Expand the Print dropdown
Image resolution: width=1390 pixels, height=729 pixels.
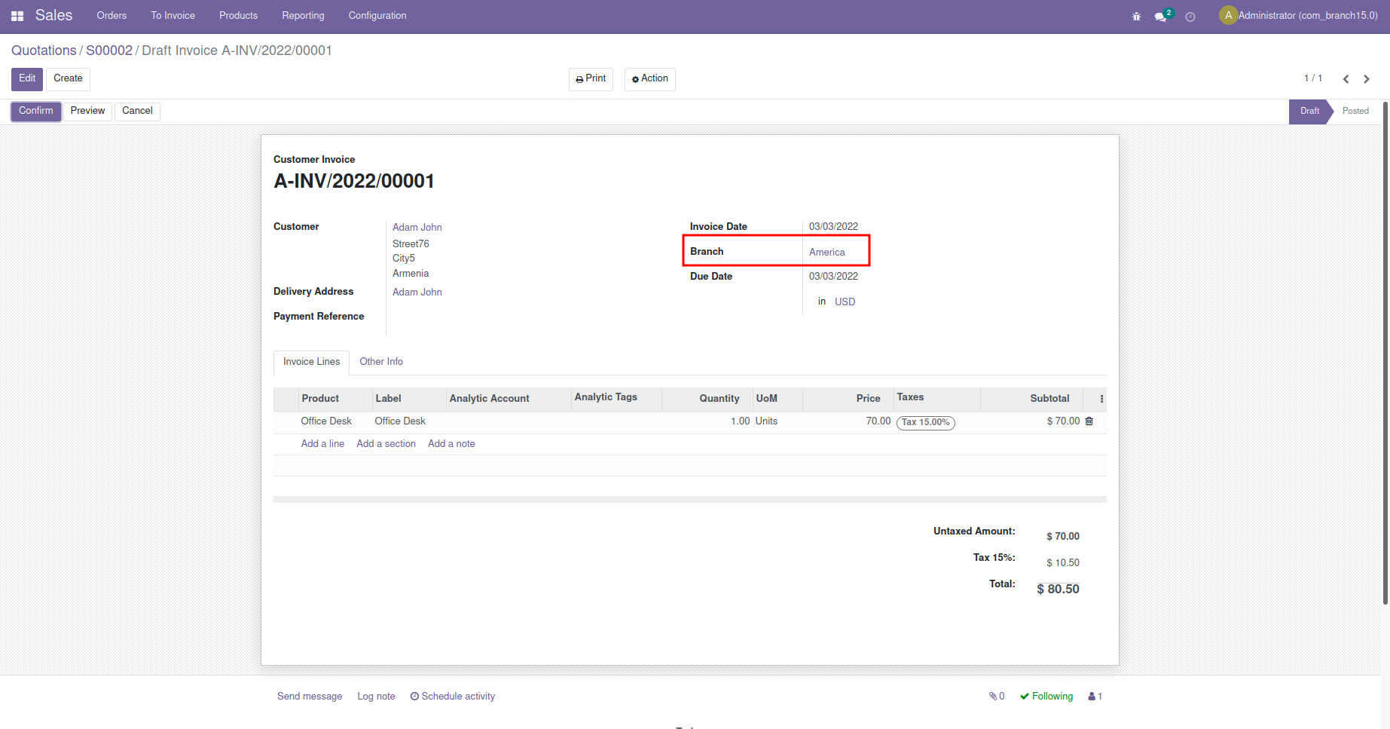click(x=591, y=79)
